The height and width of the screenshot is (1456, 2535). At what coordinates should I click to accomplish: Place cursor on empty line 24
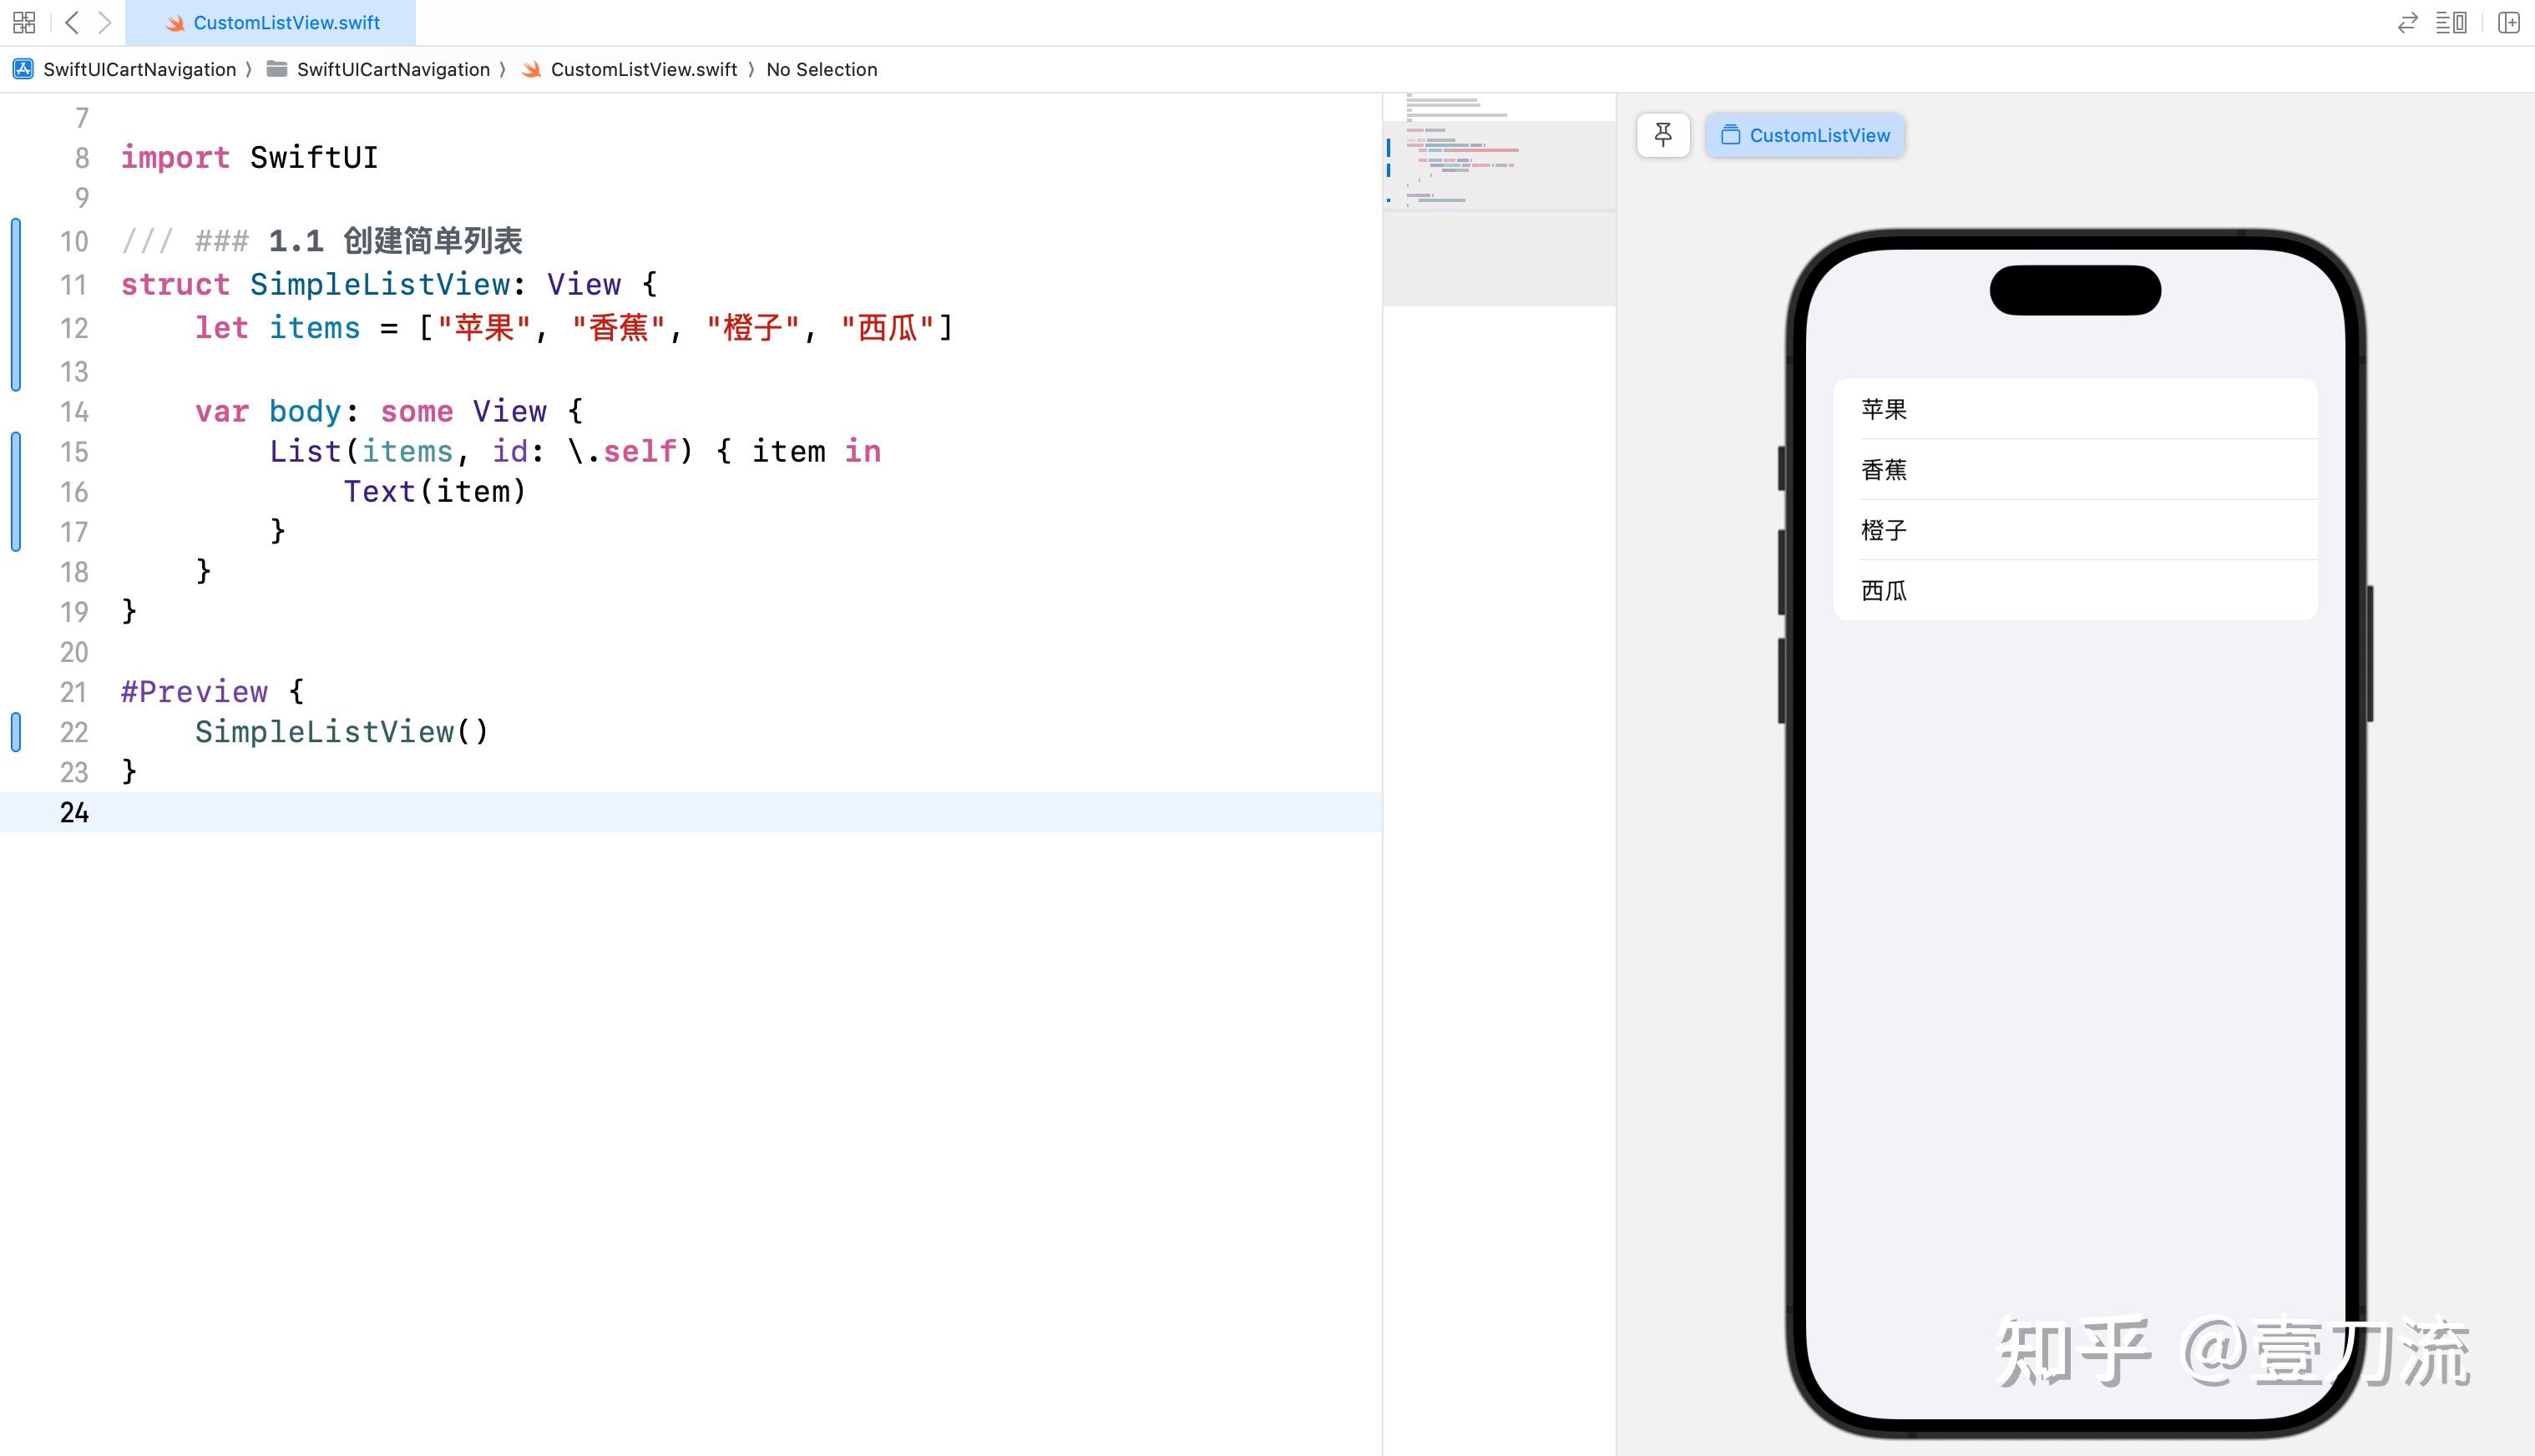click(x=600, y=812)
